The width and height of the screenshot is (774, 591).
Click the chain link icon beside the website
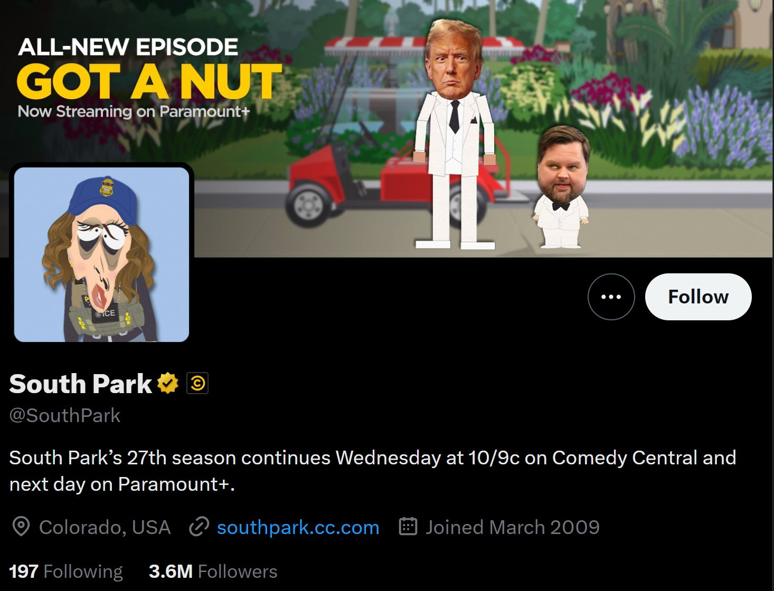click(199, 527)
